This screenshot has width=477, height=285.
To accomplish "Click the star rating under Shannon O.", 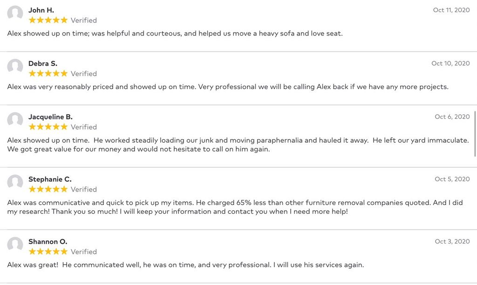I will (48, 252).
